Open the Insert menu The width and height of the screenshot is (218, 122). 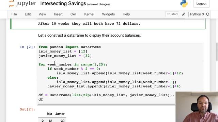pos(58,14)
